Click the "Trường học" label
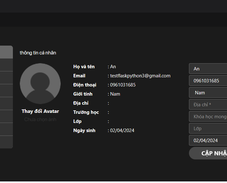227x183 pixels. 86,112
